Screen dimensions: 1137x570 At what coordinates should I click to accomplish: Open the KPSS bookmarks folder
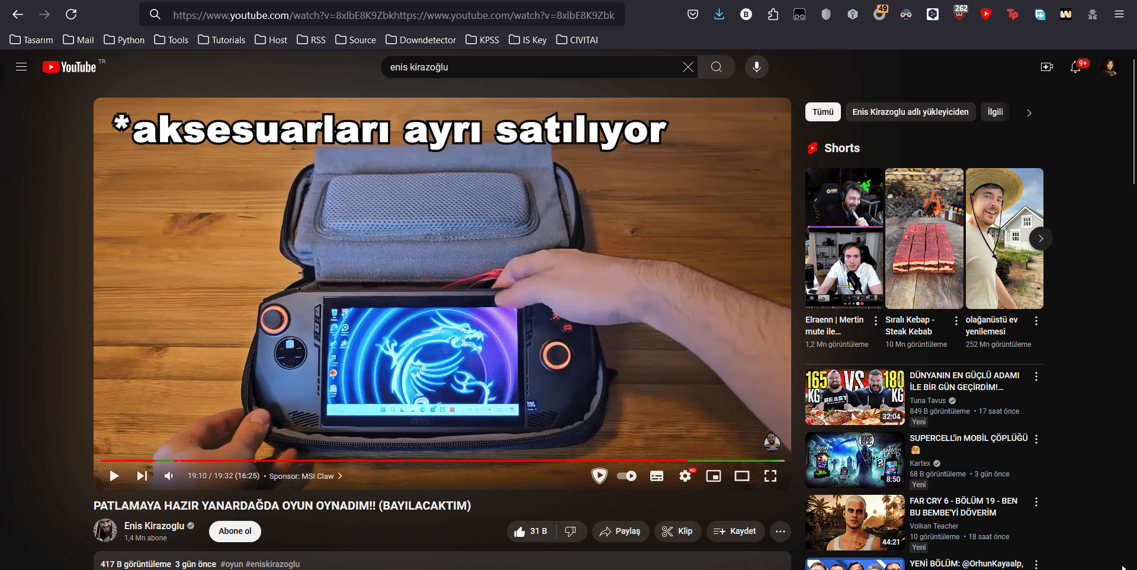pyautogui.click(x=482, y=40)
